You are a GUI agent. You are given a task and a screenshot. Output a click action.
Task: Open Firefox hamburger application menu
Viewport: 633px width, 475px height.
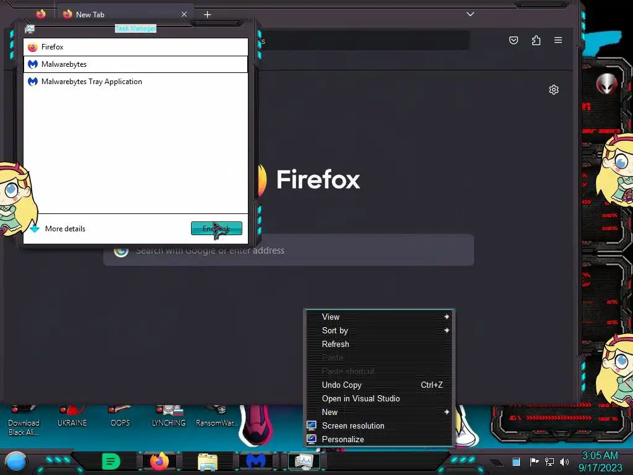[x=558, y=40]
